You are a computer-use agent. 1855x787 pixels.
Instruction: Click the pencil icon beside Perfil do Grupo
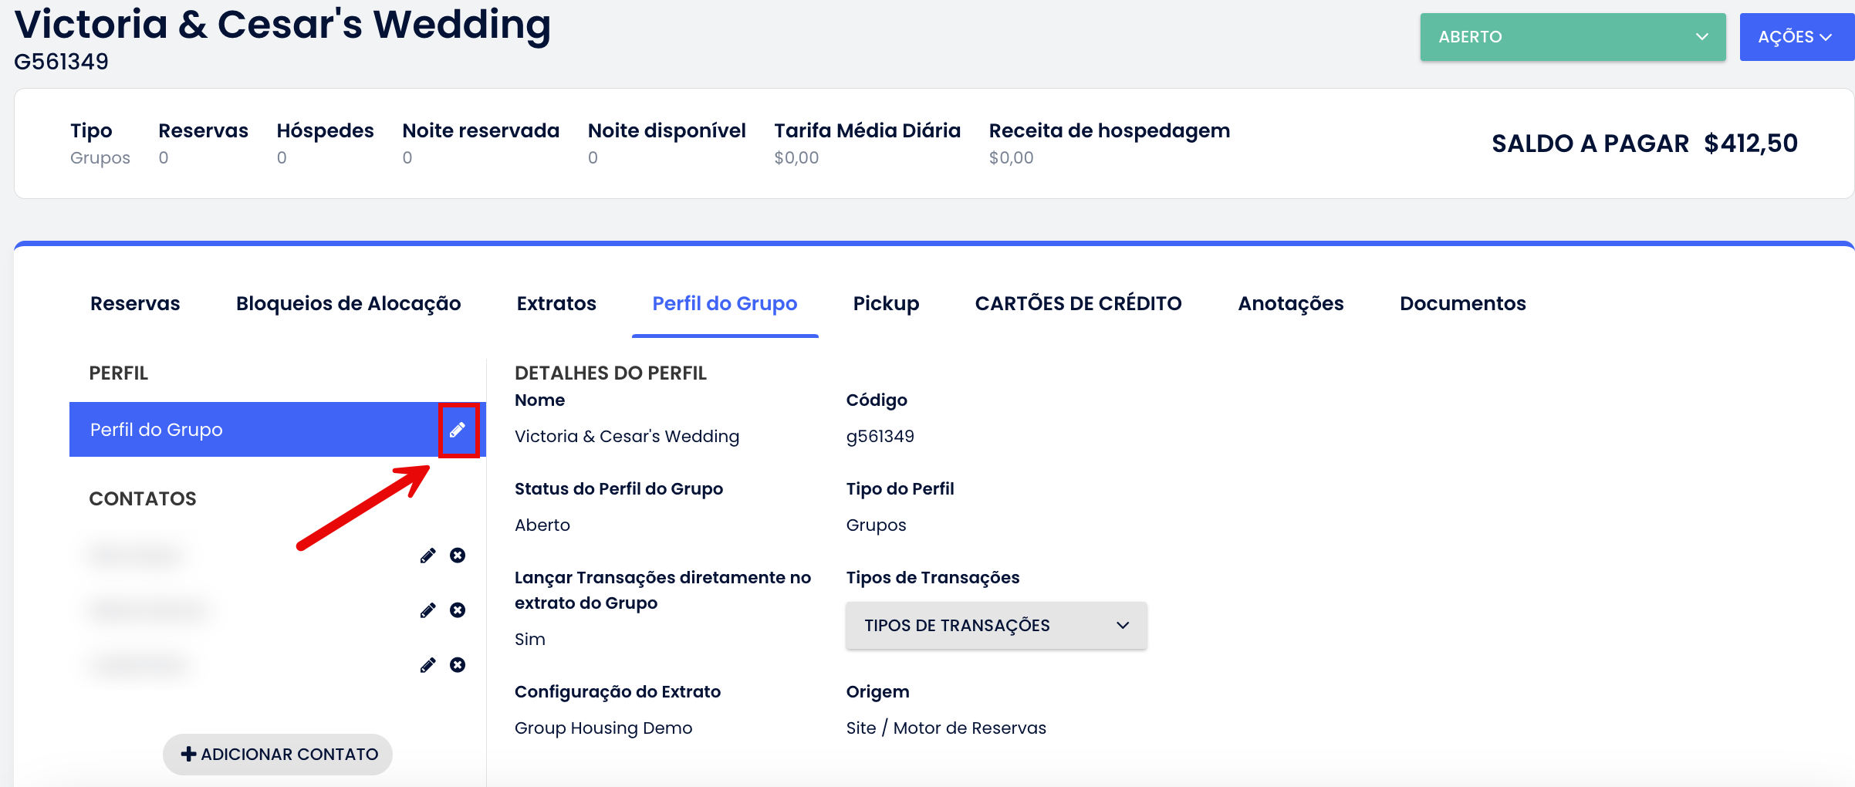pos(458,430)
